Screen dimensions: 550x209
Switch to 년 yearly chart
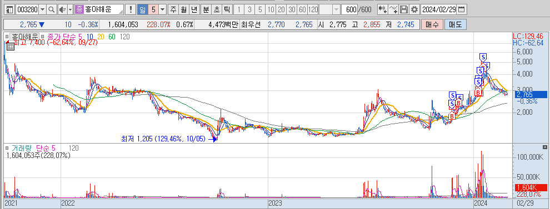click(x=194, y=9)
